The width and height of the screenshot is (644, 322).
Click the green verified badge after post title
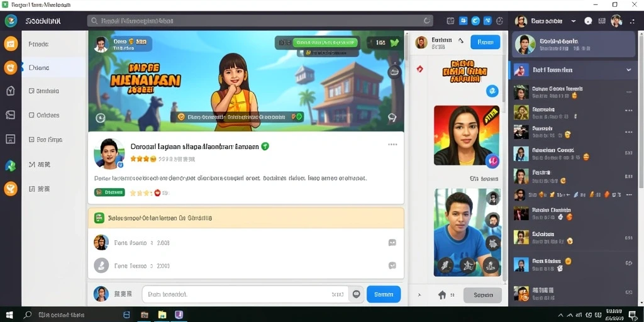pos(265,146)
